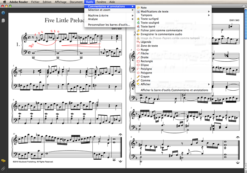This screenshot has width=247, height=173.
Task: Expand the Afficher submenu arrow
Action: pos(209,84)
